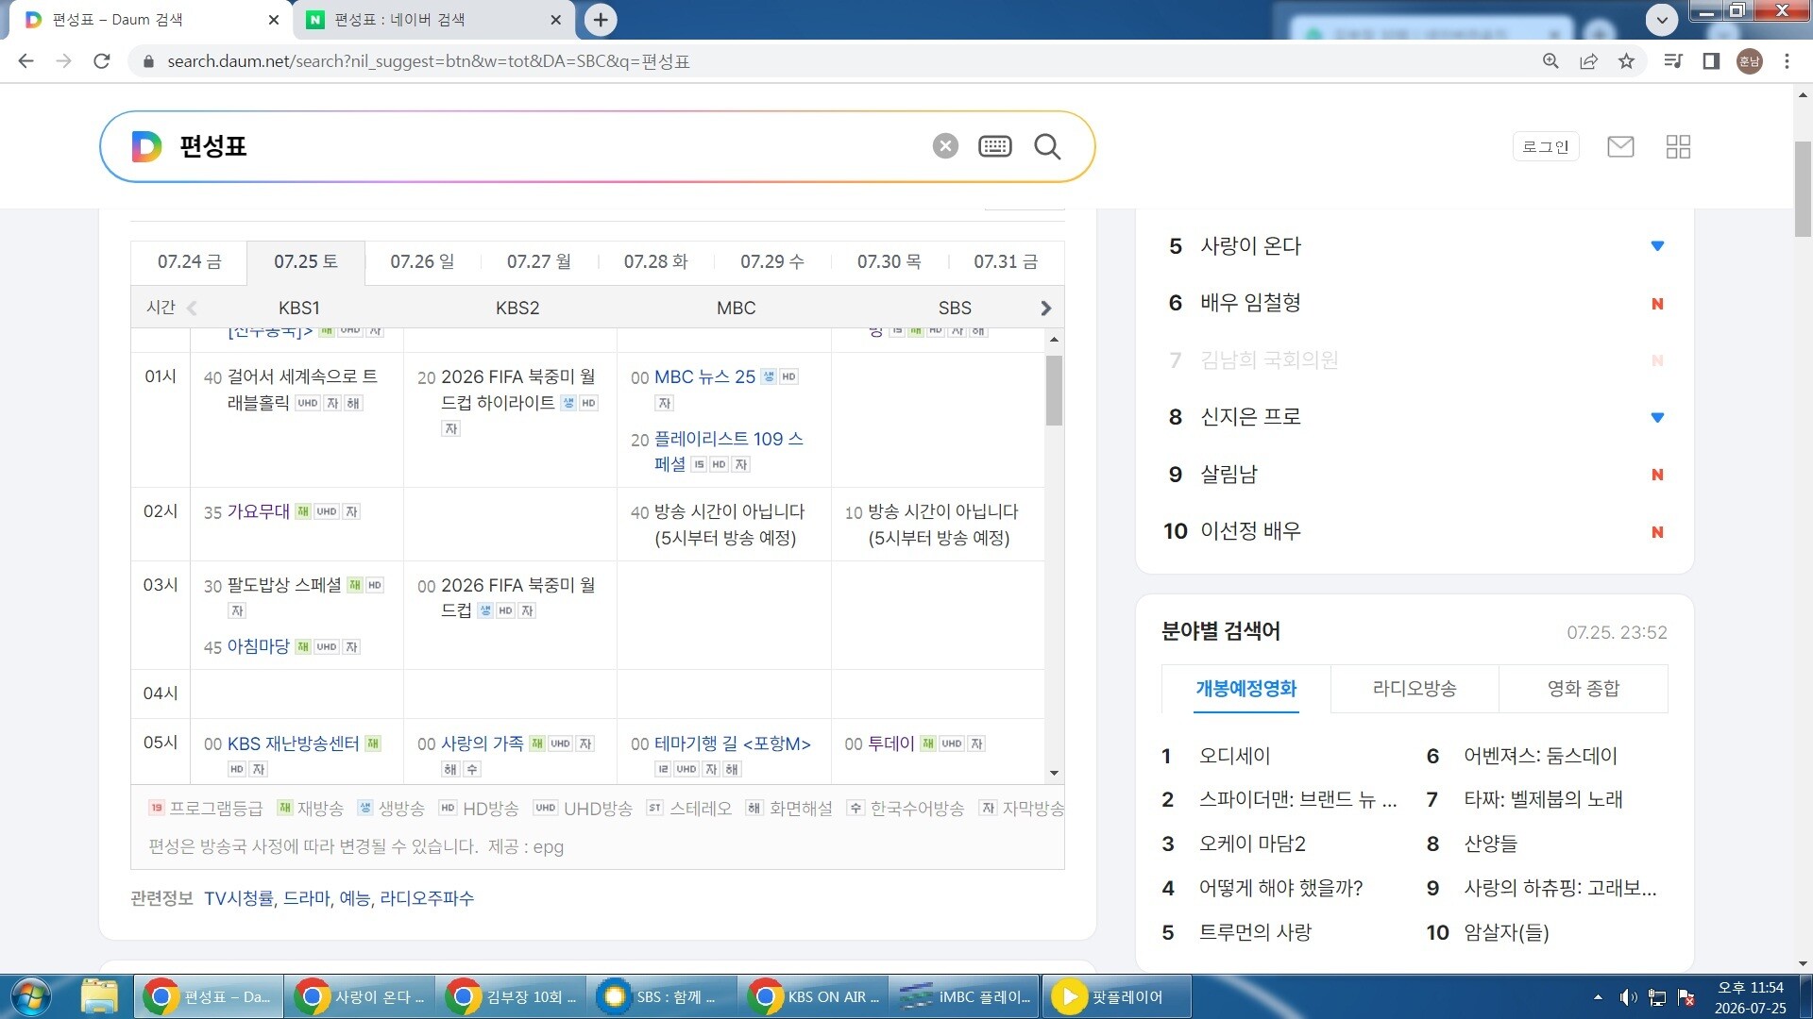The width and height of the screenshot is (1813, 1019).
Task: Show previous channels with left arrow
Action: tap(192, 309)
